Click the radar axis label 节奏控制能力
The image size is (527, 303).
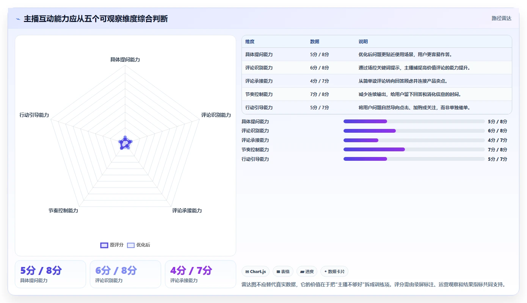click(x=63, y=210)
